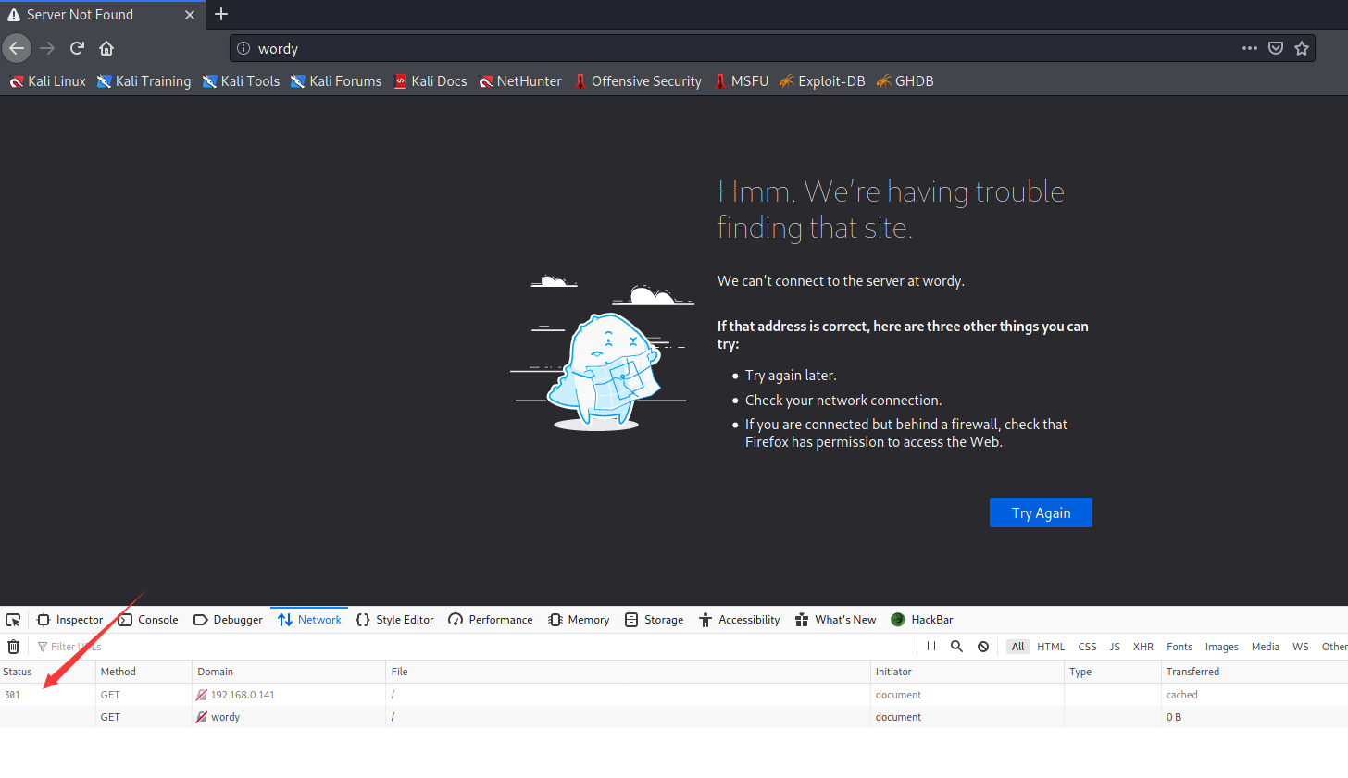Screen dimensions: 1348x778
Task: Click the Filter URLs field
Action: tap(472, 647)
